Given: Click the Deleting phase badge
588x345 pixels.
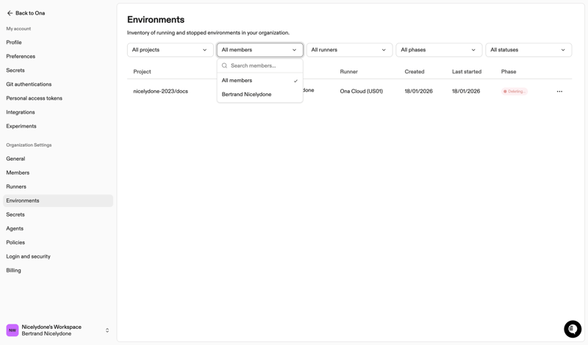Looking at the screenshot, I should (x=514, y=92).
